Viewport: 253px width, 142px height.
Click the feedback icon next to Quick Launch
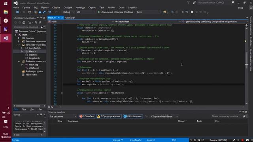[194, 3]
